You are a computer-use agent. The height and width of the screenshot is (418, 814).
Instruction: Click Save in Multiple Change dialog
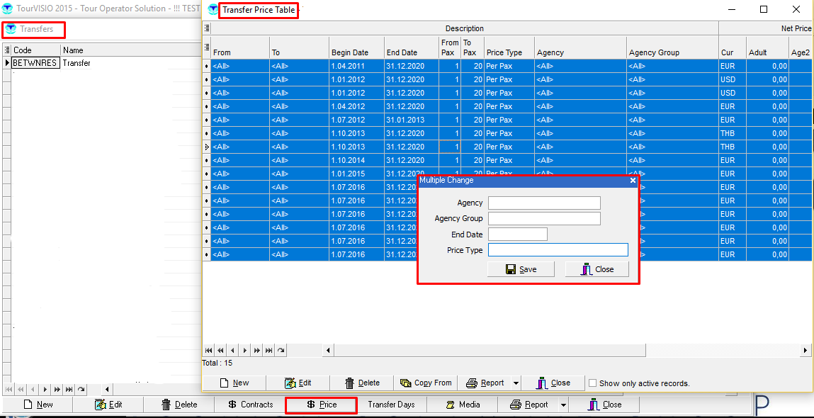point(521,269)
